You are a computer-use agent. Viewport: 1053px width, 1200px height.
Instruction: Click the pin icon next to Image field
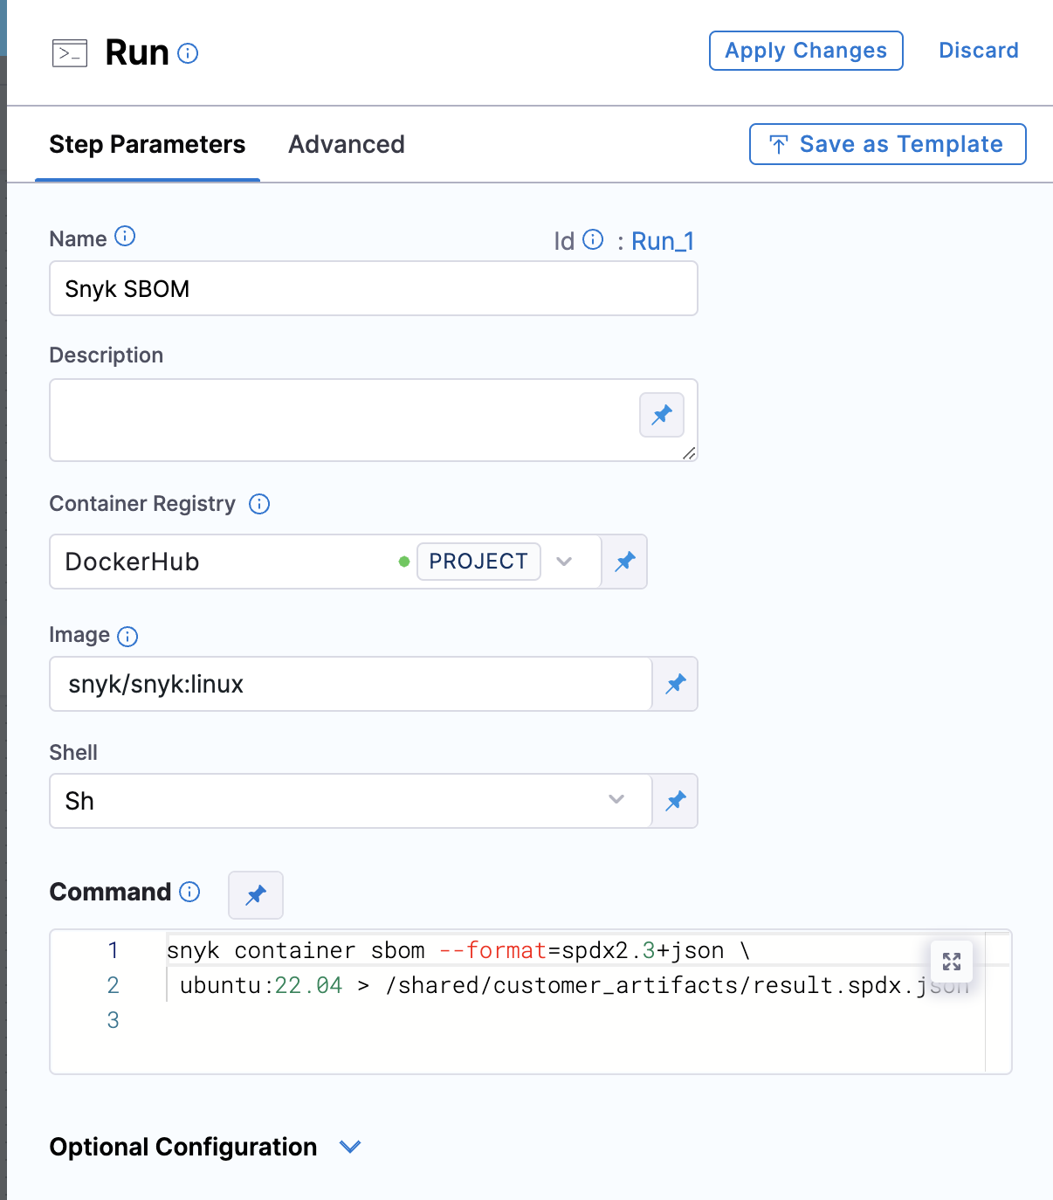click(x=676, y=684)
